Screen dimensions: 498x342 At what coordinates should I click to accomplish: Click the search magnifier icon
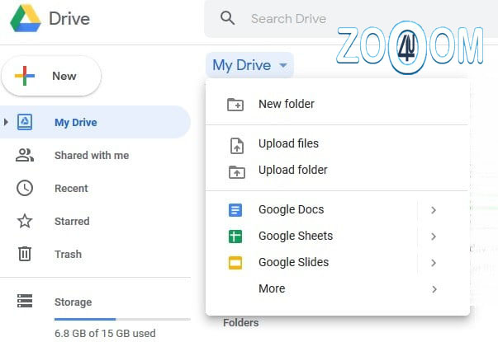point(227,18)
